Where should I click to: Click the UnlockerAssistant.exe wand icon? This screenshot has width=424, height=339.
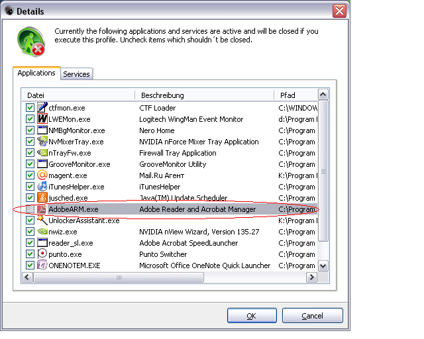[x=42, y=220]
